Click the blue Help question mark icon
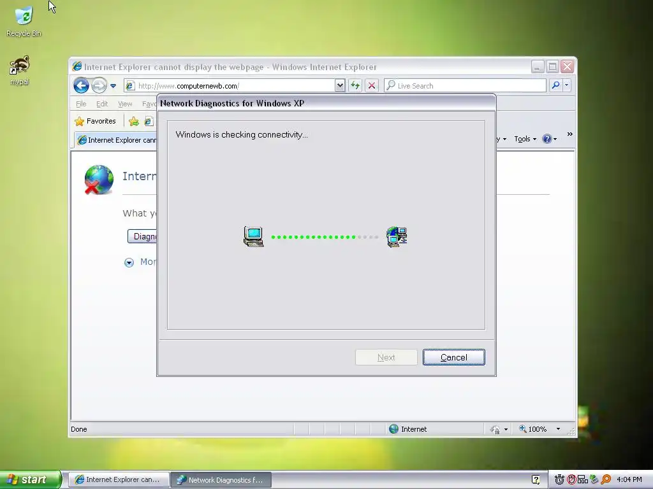This screenshot has width=653, height=489. (547, 139)
